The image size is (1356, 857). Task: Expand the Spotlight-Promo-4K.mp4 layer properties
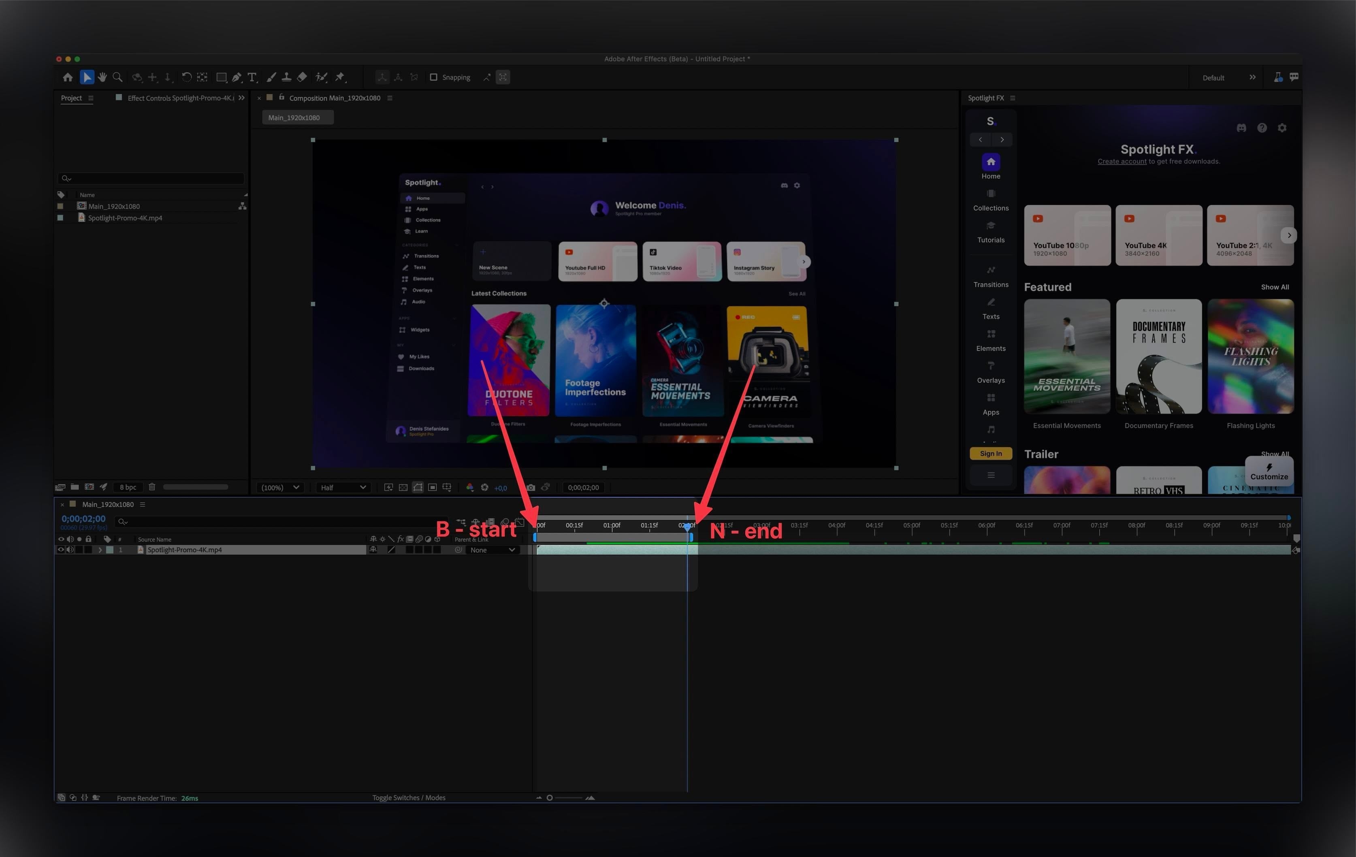tap(100, 550)
